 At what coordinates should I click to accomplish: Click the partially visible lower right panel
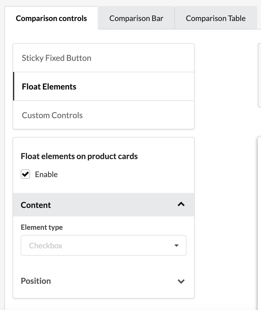(259, 218)
